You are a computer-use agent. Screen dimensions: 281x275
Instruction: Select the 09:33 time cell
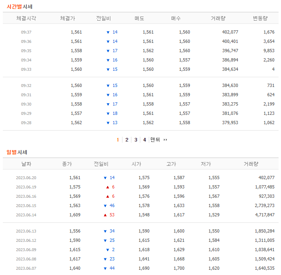coord(26,69)
